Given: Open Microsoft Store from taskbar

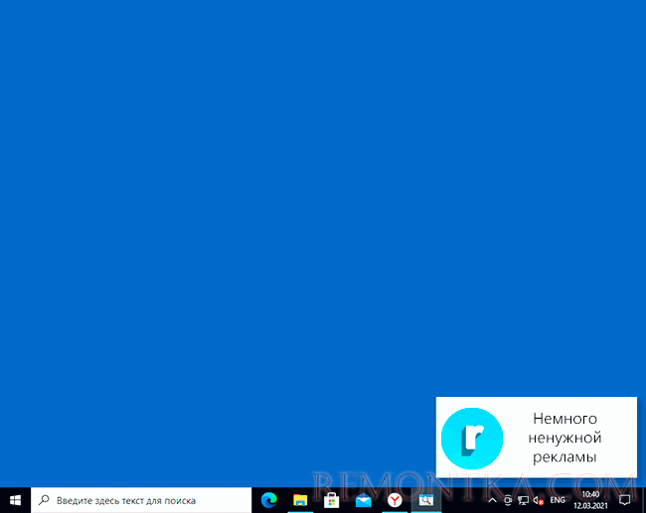Looking at the screenshot, I should (332, 500).
